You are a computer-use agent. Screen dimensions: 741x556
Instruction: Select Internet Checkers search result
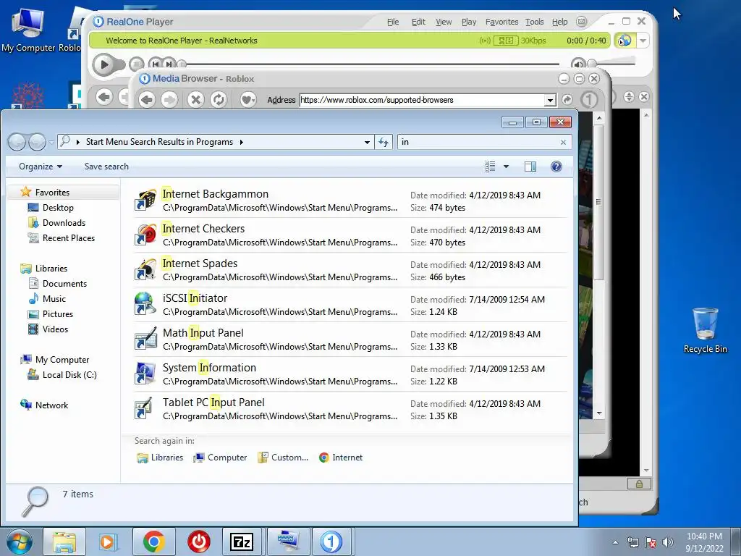point(350,235)
